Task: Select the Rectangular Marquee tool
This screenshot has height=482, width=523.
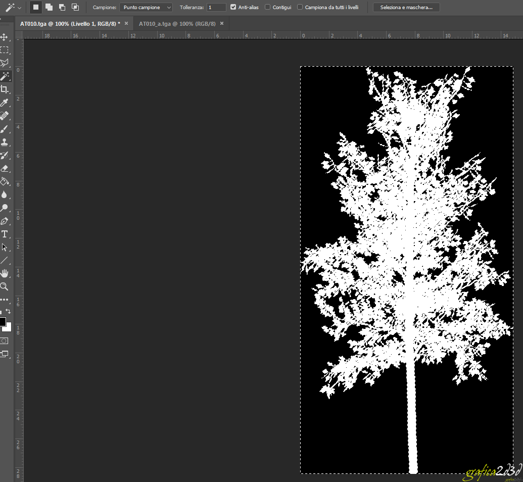Action: pyautogui.click(x=4, y=50)
